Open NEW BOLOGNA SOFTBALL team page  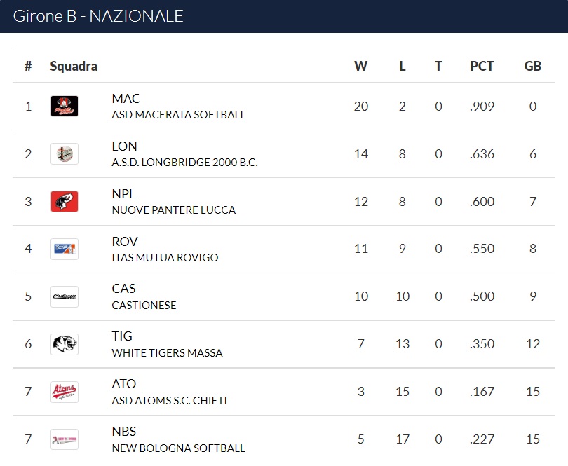(179, 448)
